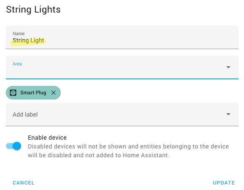Click the UPDATE button
This screenshot has height=190, width=244.
(x=224, y=183)
